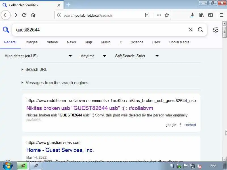
Task: Reload the current page
Action: (24, 15)
